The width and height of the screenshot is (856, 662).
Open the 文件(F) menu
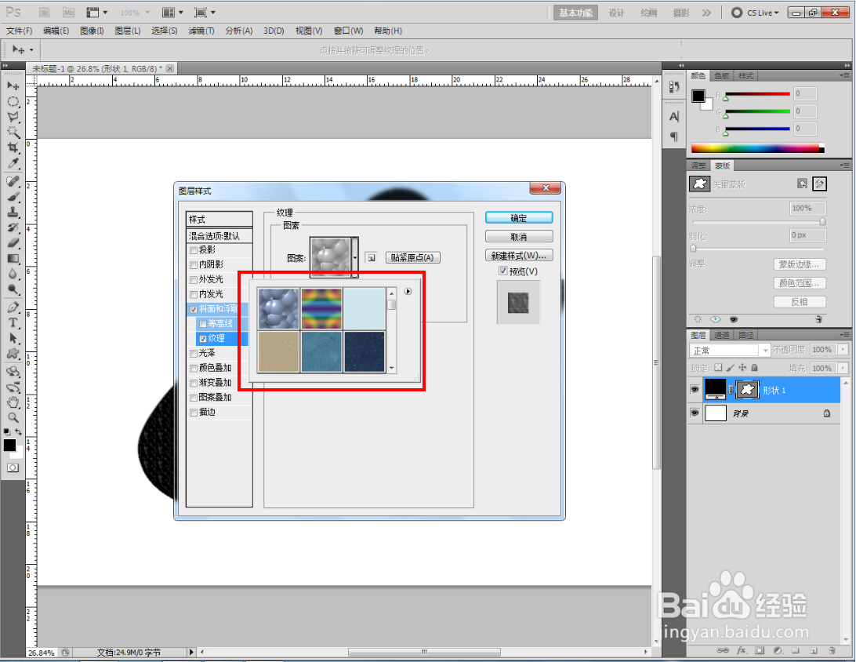19,31
